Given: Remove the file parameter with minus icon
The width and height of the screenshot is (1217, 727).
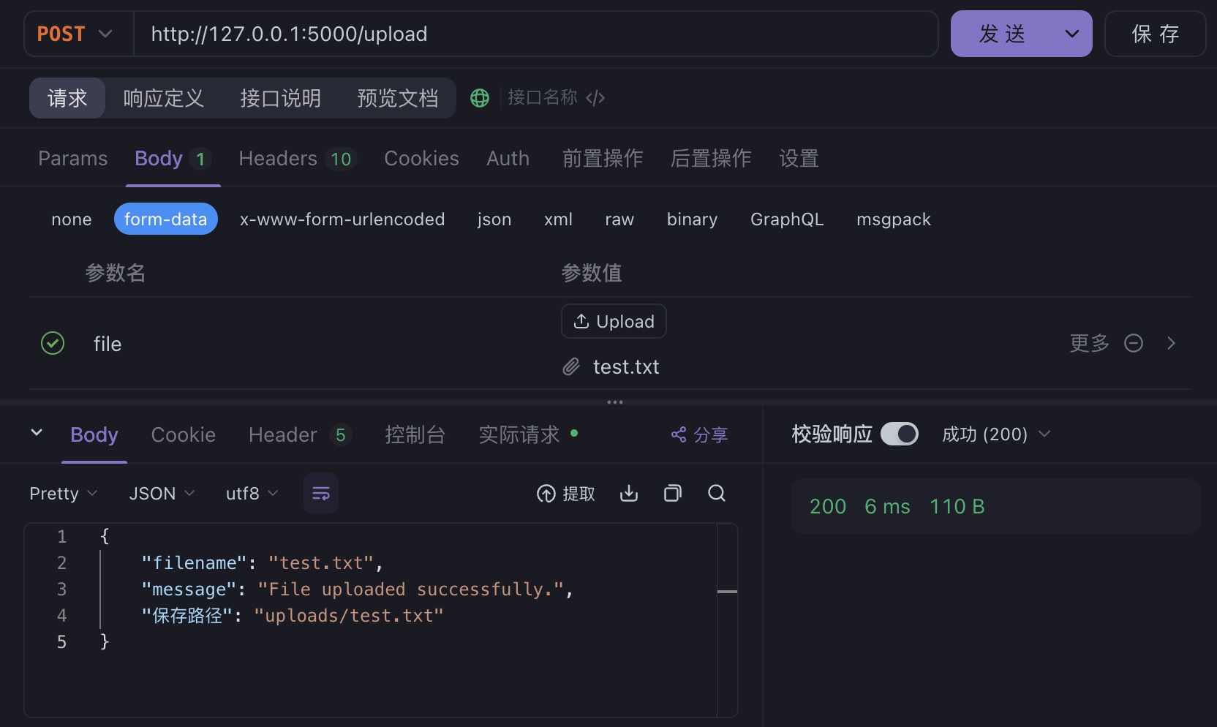Looking at the screenshot, I should coord(1134,343).
